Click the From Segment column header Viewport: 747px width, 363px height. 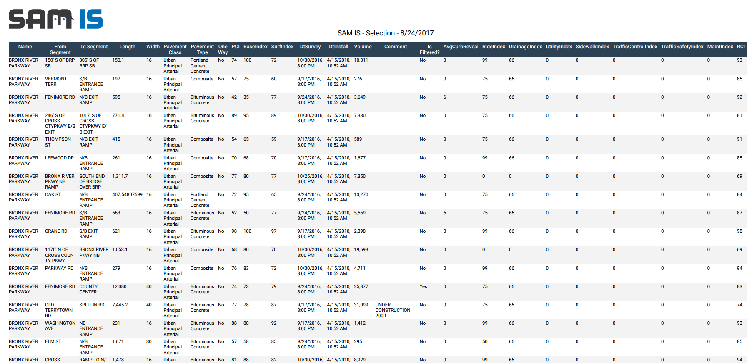[60, 50]
